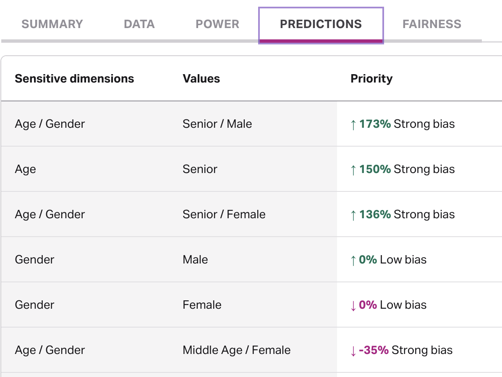The image size is (502, 377).
Task: Click the green up arrow in Male row
Action: point(353,260)
